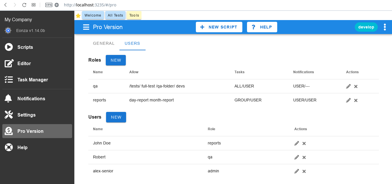Open Editor in the sidebar
This screenshot has width=392, height=184.
point(37,63)
